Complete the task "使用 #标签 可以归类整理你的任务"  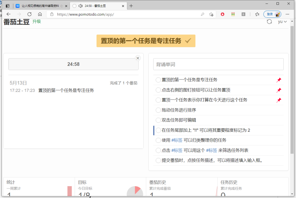[x=158, y=140]
